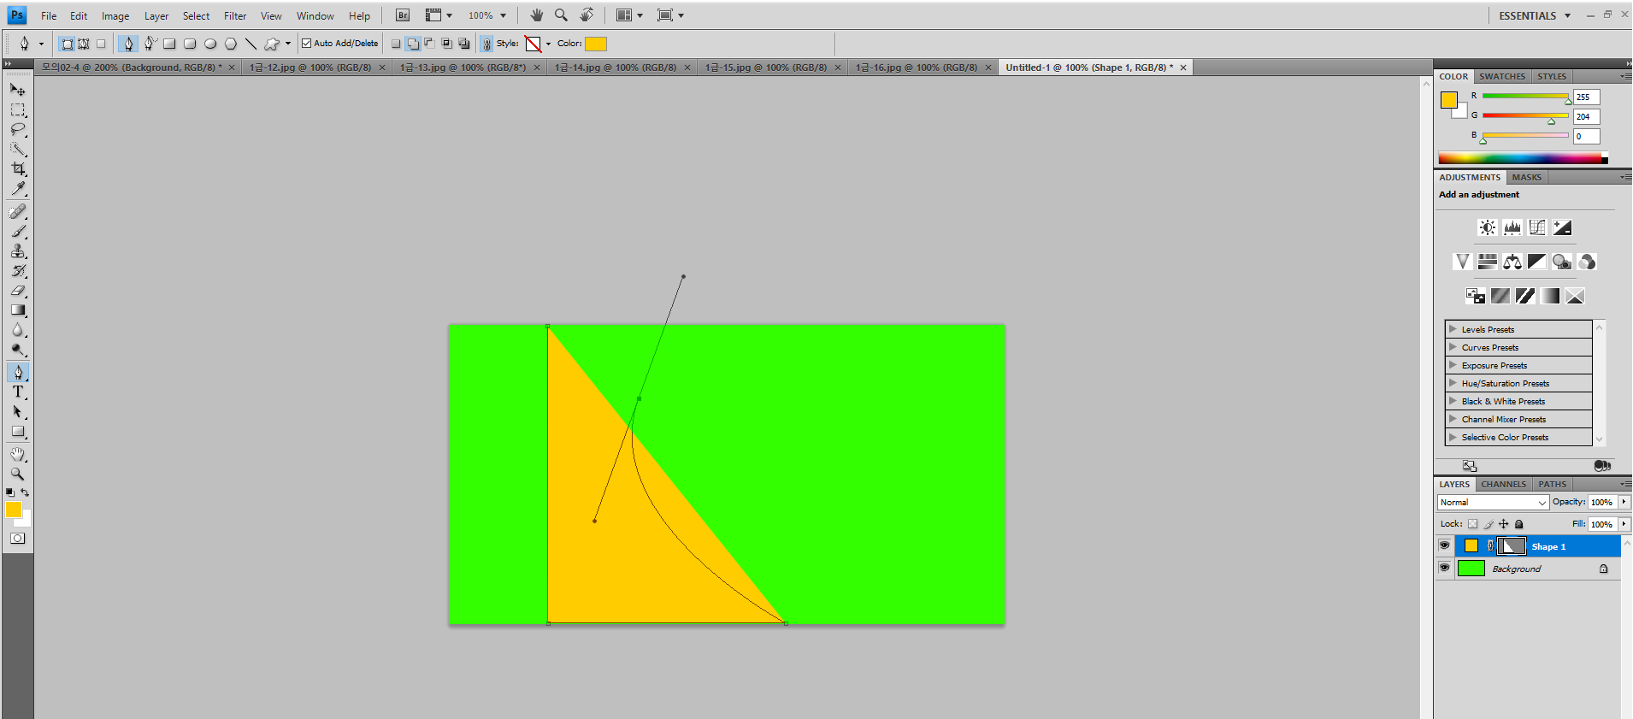
Task: Activate the Zoom tool in toolbox
Action: tap(18, 474)
